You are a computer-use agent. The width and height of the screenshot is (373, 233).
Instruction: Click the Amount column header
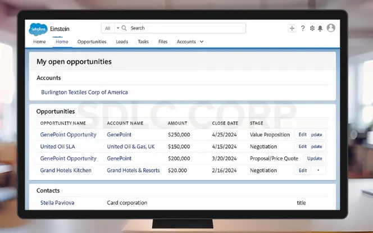pyautogui.click(x=178, y=123)
